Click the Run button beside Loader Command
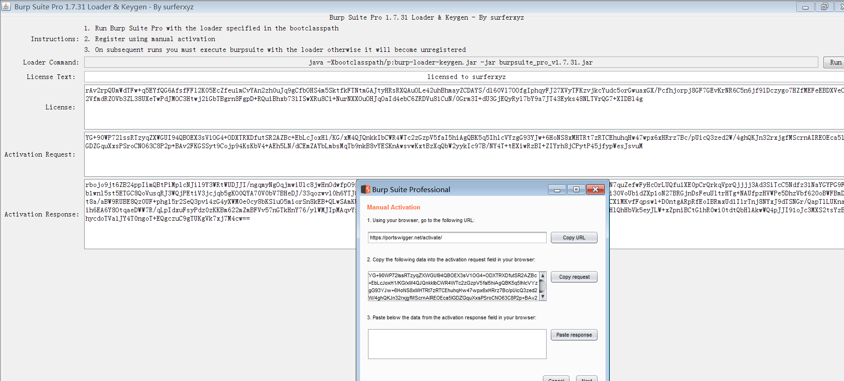 point(834,62)
